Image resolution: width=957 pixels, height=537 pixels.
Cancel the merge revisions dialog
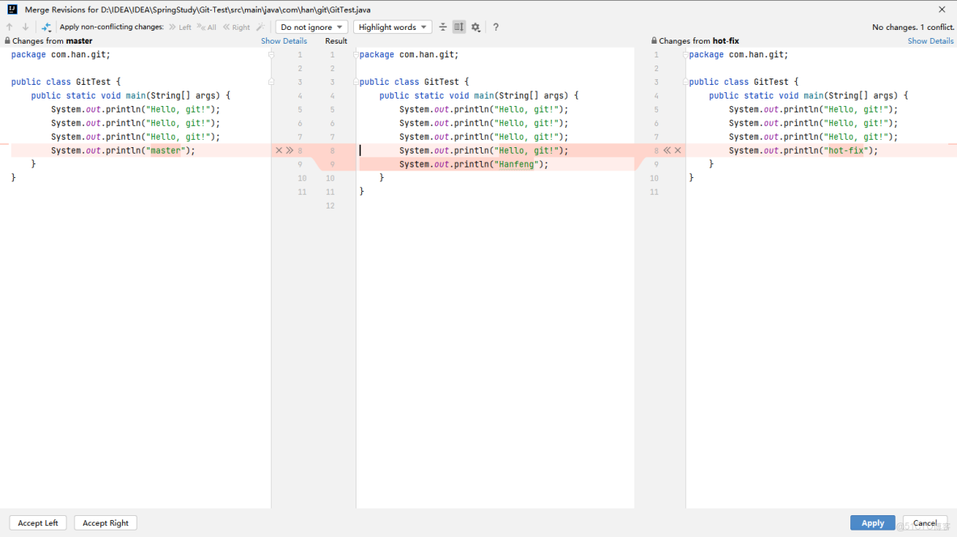(925, 522)
